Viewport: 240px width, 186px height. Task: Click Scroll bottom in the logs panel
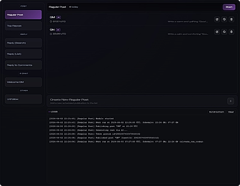pos(216,112)
